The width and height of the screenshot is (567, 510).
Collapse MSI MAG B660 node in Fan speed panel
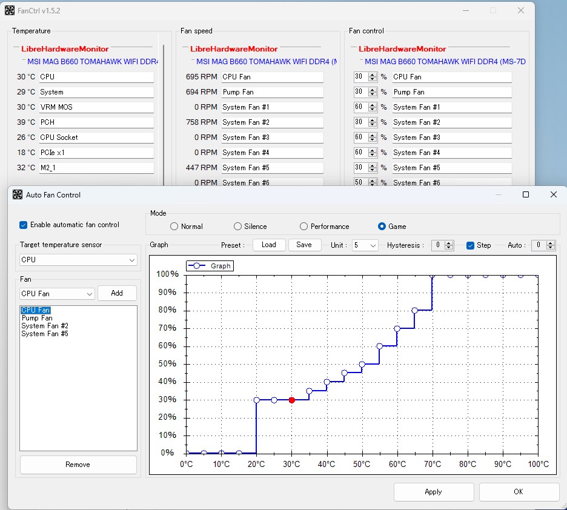(x=193, y=60)
